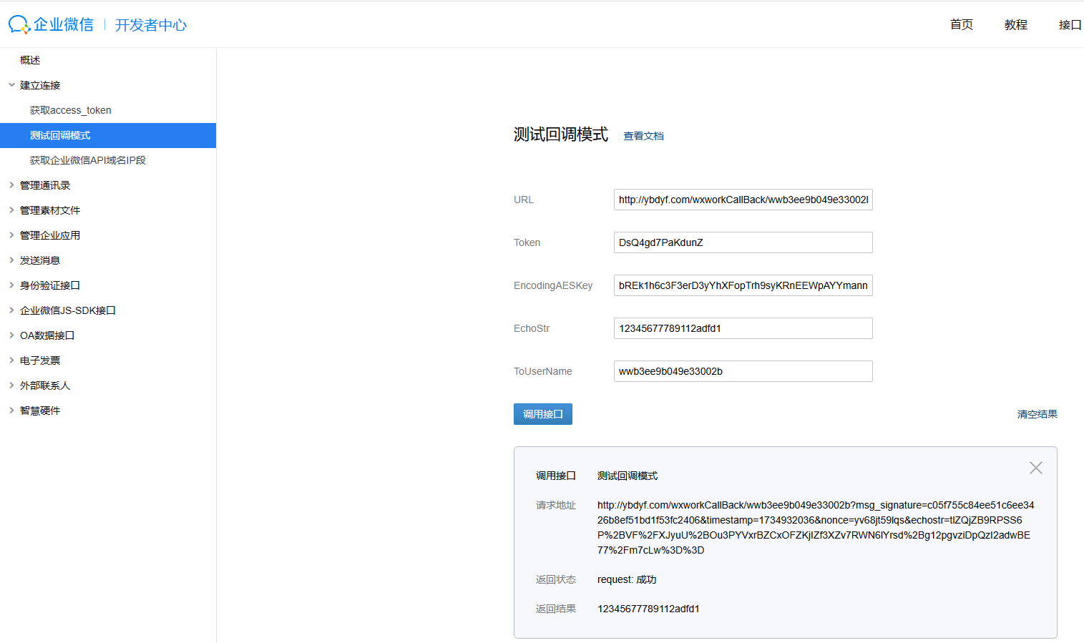The image size is (1084, 643).
Task: Click the 调用接口 button
Action: (x=542, y=413)
